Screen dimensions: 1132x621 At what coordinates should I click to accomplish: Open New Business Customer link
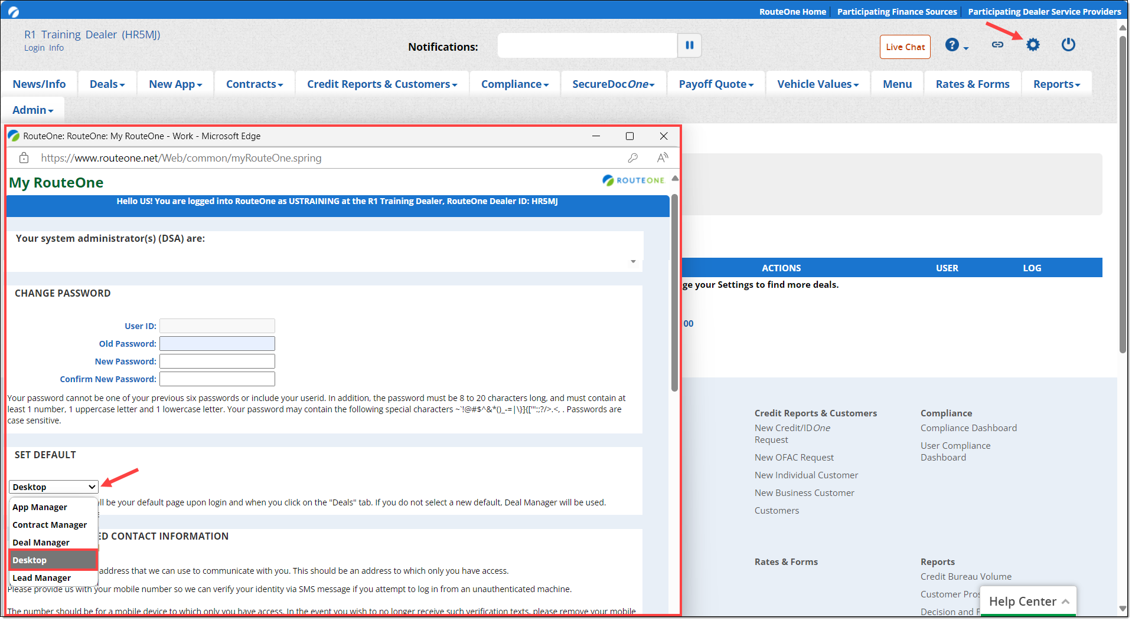[804, 493]
